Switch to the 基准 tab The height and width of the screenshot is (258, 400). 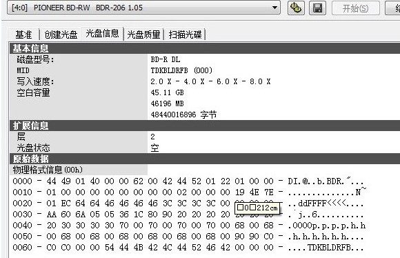point(23,34)
